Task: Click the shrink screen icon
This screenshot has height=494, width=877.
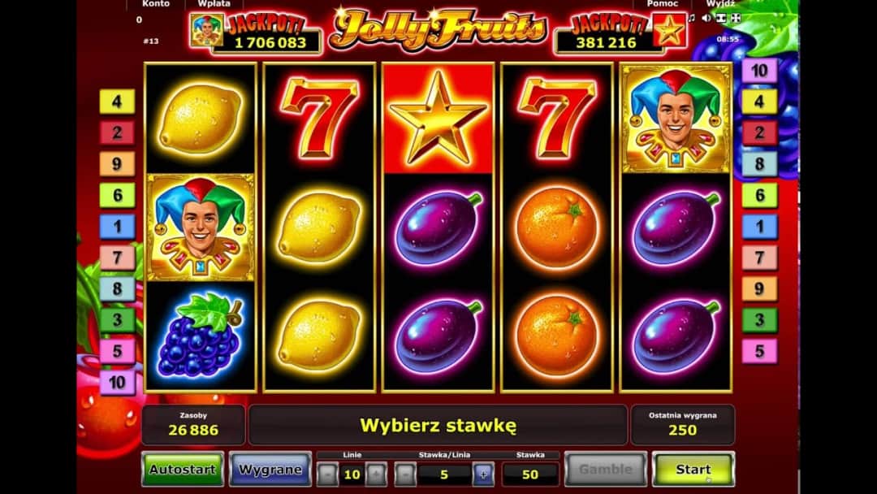Action: [x=722, y=18]
